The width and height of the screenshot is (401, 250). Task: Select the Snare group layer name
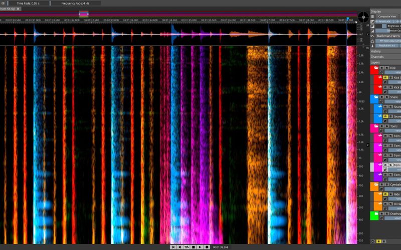394,97
